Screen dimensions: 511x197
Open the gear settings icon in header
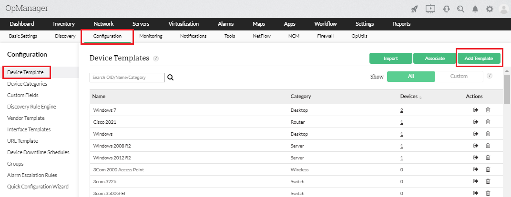[x=490, y=9]
